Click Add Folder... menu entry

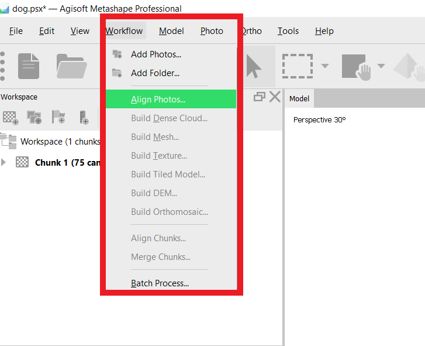155,73
